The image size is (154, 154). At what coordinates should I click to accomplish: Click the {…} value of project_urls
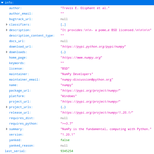tap(63, 107)
